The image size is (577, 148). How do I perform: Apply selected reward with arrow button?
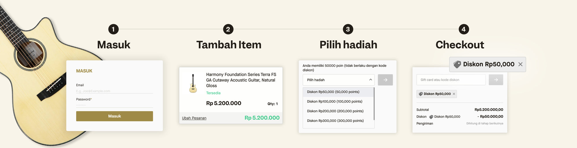tap(385, 80)
